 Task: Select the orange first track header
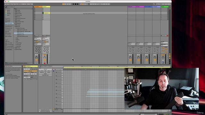pos(38,7)
